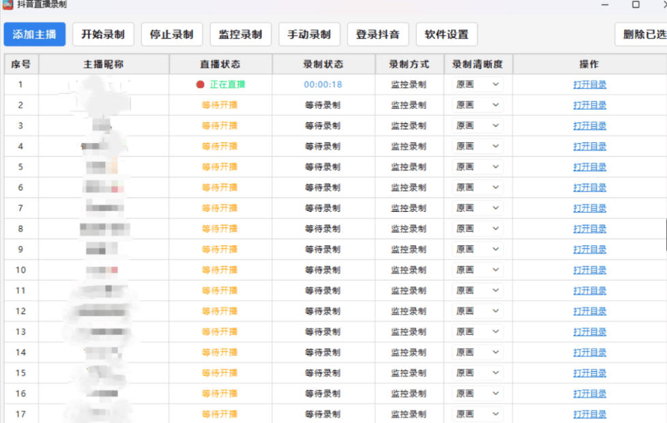
Task: Click the 操作 column header
Action: click(589, 64)
